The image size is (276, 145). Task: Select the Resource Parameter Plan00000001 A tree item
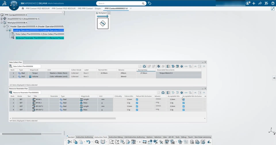tap(40, 38)
